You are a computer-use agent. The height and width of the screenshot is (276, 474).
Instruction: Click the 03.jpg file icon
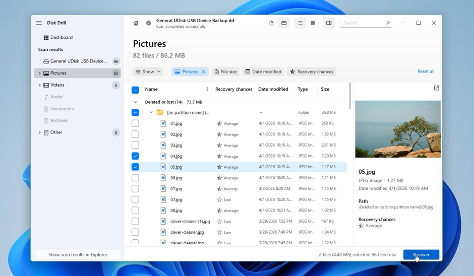(163, 145)
